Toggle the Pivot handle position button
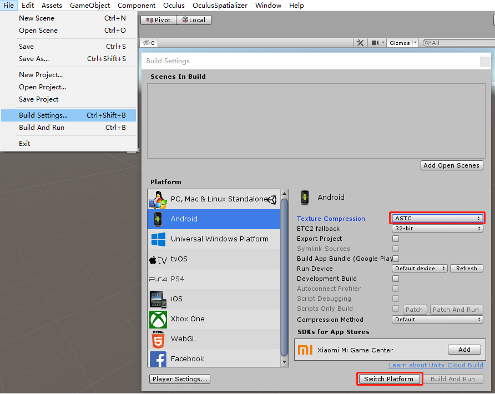Image resolution: width=495 pixels, height=394 pixels. click(x=158, y=20)
